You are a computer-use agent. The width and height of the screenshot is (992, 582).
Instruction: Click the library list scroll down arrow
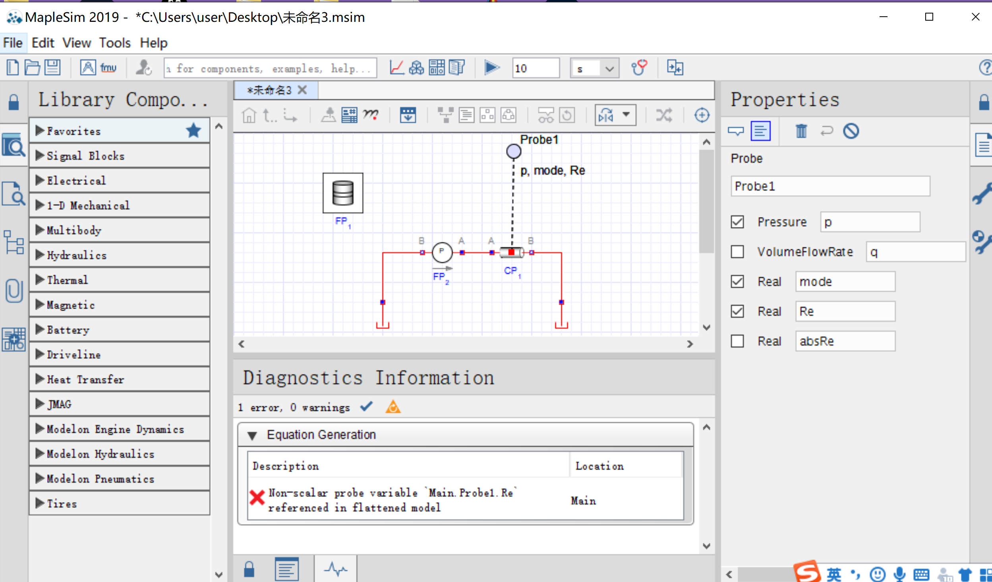pos(219,574)
